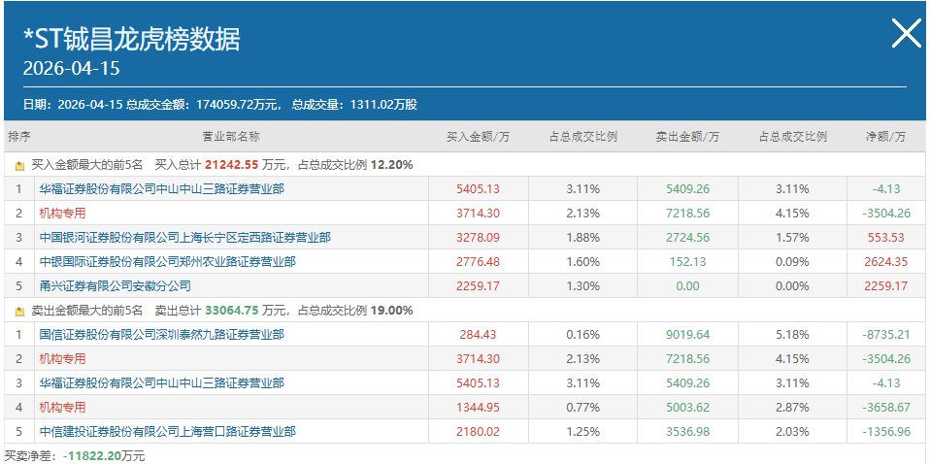Open 中信建投证券股份有限公司上海营口路证券营业部 link
This screenshot has height=464, width=930.
click(x=167, y=432)
